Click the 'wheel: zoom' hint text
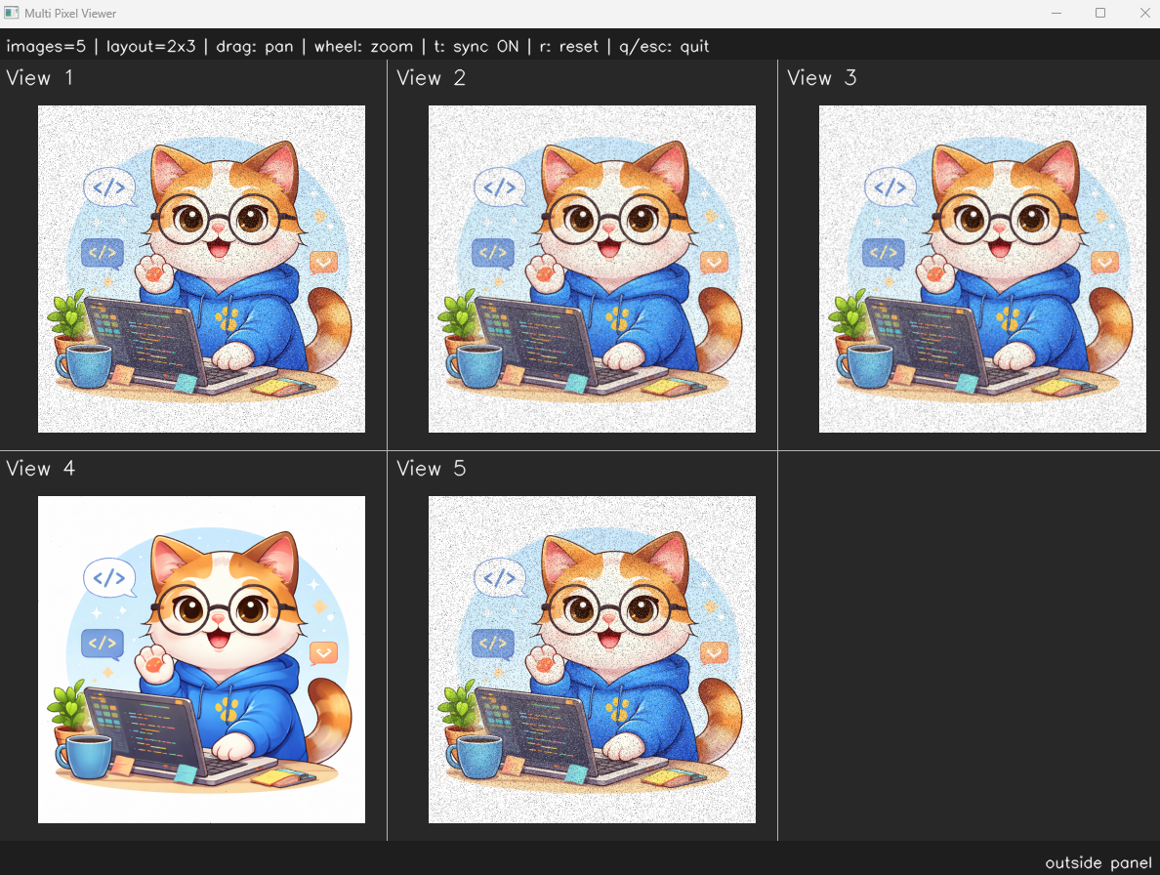This screenshot has width=1160, height=875. click(363, 47)
